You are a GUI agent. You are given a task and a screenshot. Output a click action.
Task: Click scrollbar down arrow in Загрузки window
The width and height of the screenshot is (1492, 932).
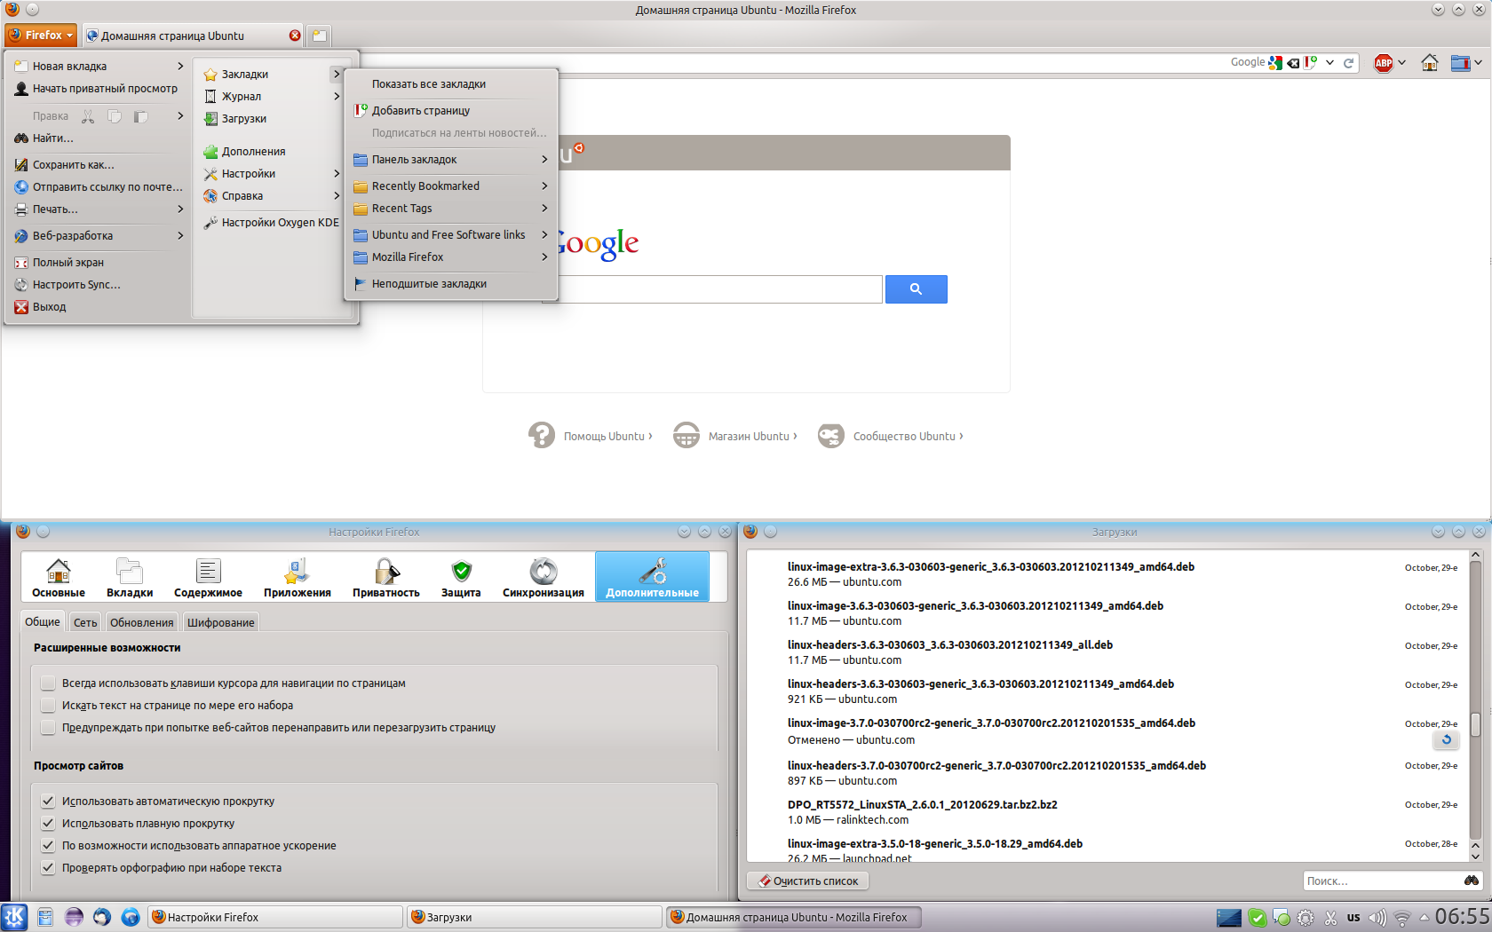click(1475, 856)
